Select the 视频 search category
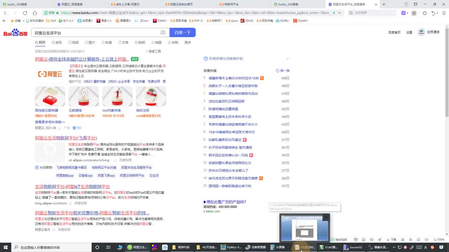This screenshot has height=252, width=449. (73, 42)
